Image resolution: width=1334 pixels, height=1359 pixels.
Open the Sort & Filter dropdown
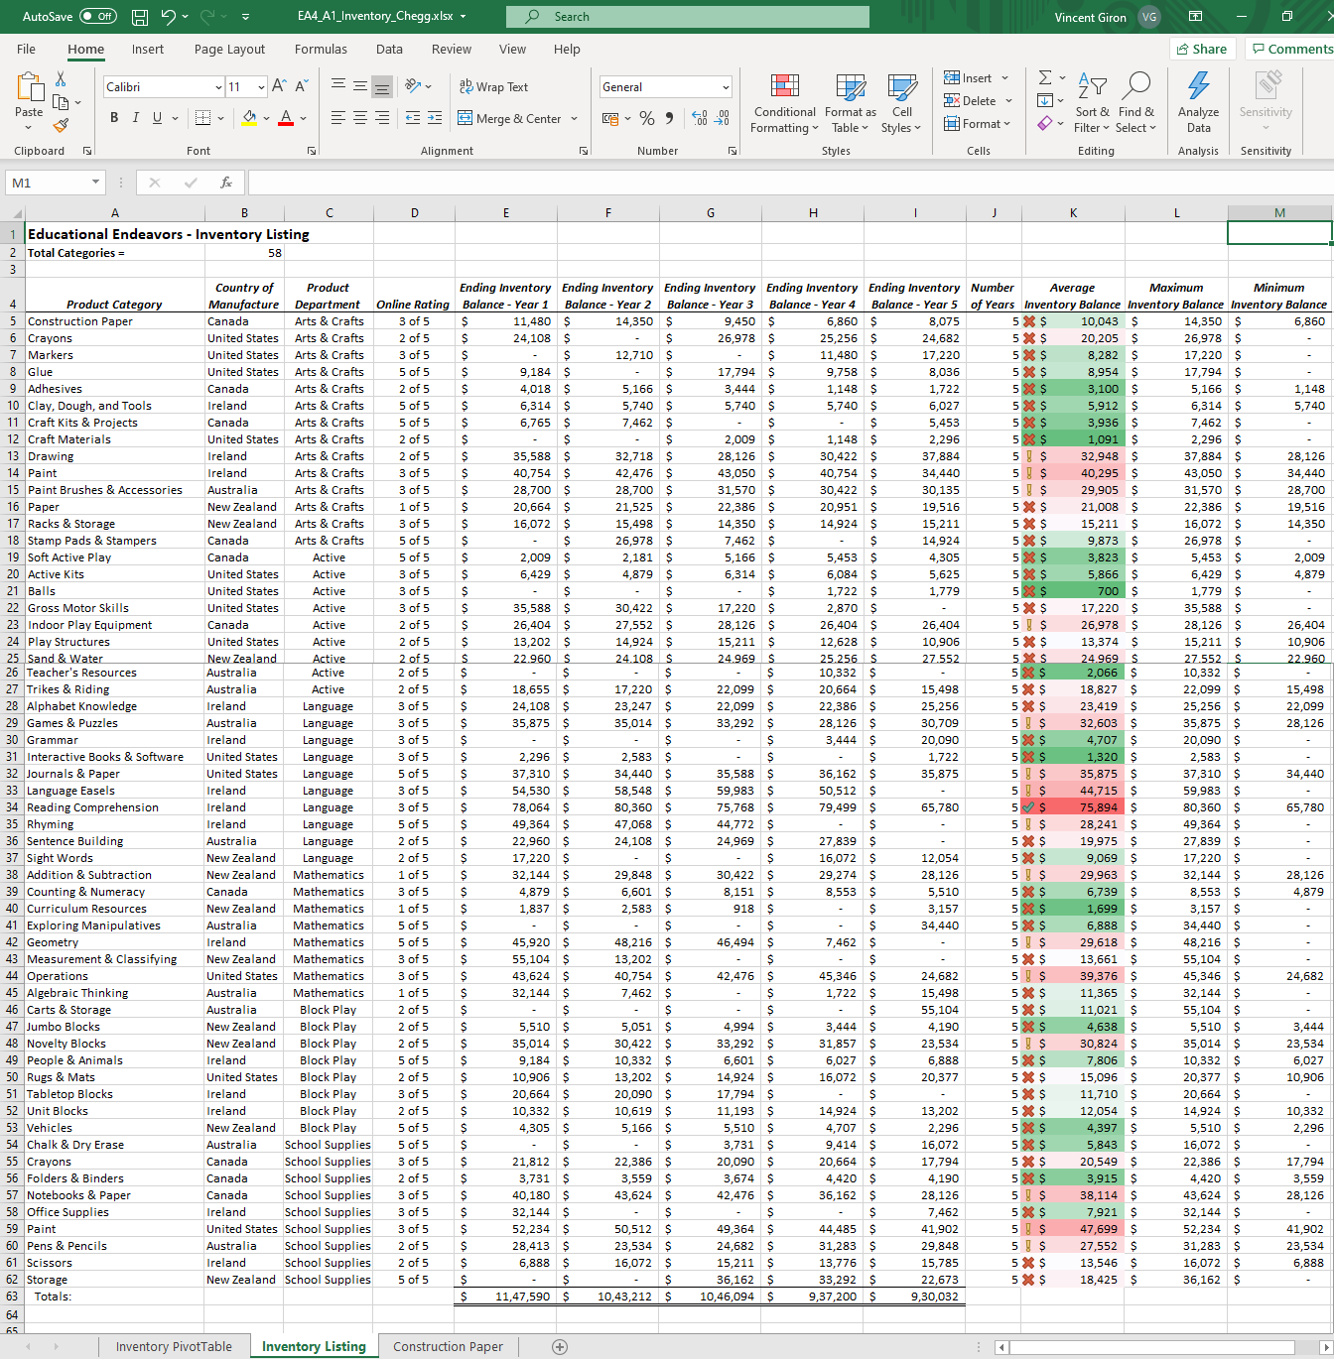coord(1092,103)
